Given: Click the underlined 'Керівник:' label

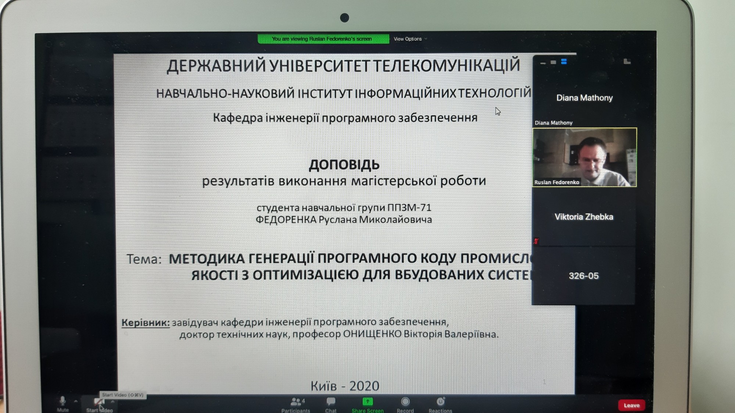Looking at the screenshot, I should (x=146, y=323).
